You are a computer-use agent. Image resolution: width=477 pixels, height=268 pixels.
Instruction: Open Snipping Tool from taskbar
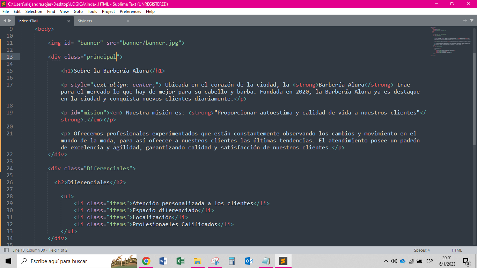tap(215, 261)
